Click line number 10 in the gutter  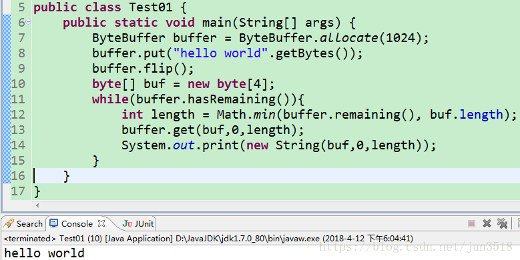point(18,84)
